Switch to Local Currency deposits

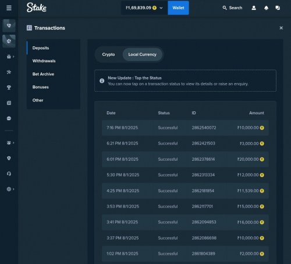142,55
